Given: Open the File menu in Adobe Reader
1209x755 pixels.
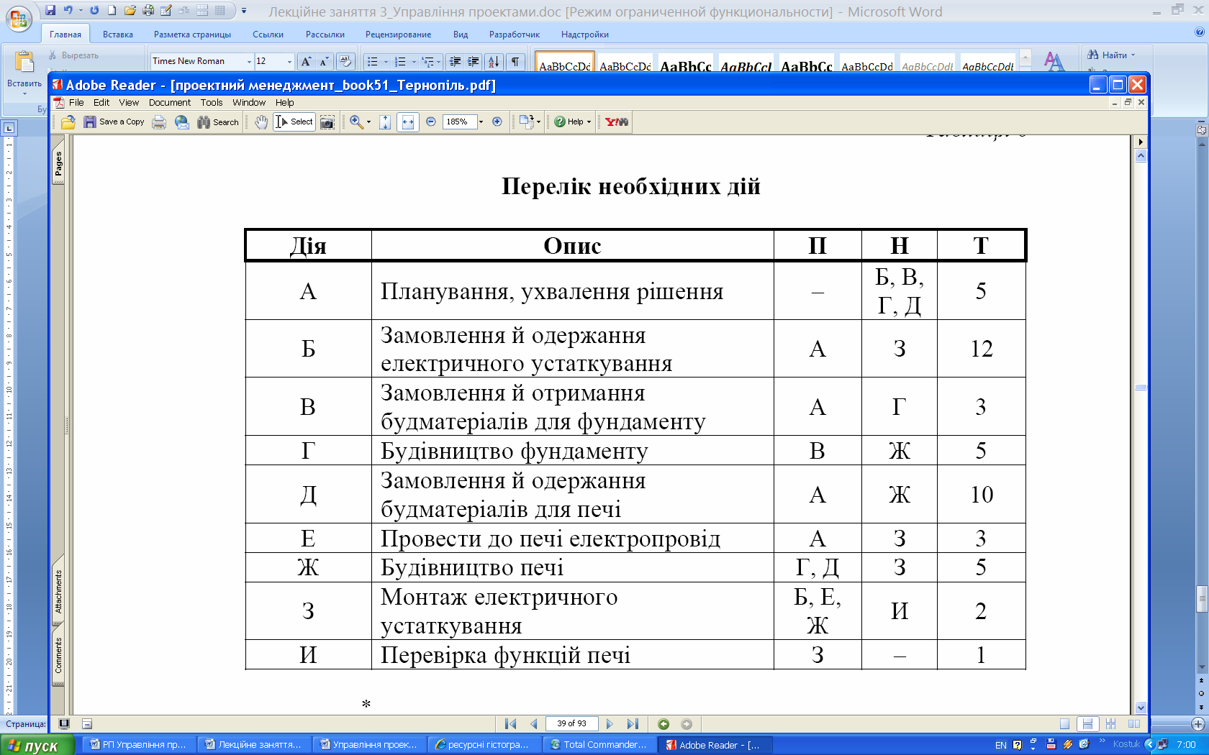Looking at the screenshot, I should click(76, 103).
